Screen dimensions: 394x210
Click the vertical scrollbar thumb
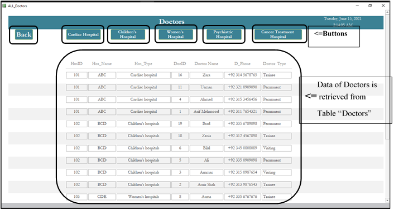(387, 77)
